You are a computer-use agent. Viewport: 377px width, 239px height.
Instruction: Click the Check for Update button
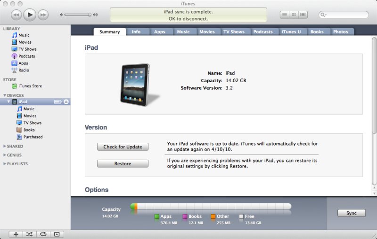click(x=123, y=147)
